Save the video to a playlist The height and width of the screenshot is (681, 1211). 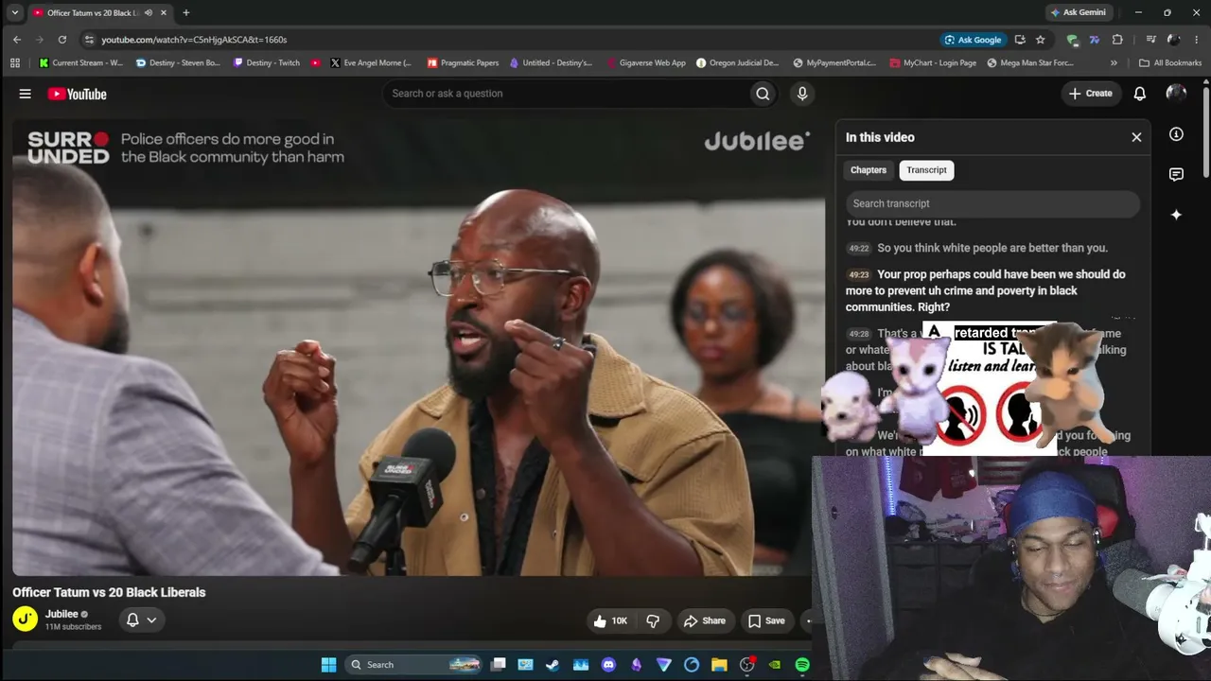[x=766, y=620]
